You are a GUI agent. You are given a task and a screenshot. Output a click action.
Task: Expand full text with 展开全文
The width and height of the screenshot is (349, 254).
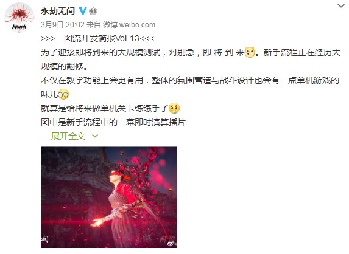coord(68,136)
